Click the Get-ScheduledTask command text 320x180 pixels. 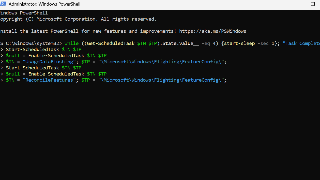point(111,43)
